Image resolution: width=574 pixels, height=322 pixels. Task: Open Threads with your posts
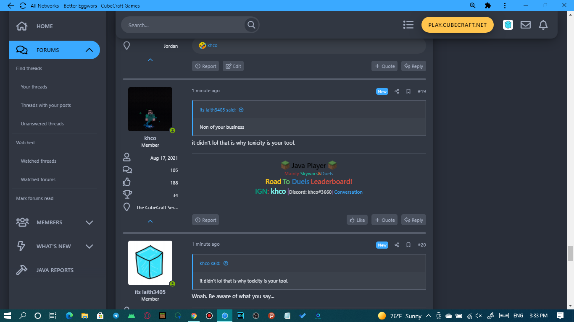46,105
